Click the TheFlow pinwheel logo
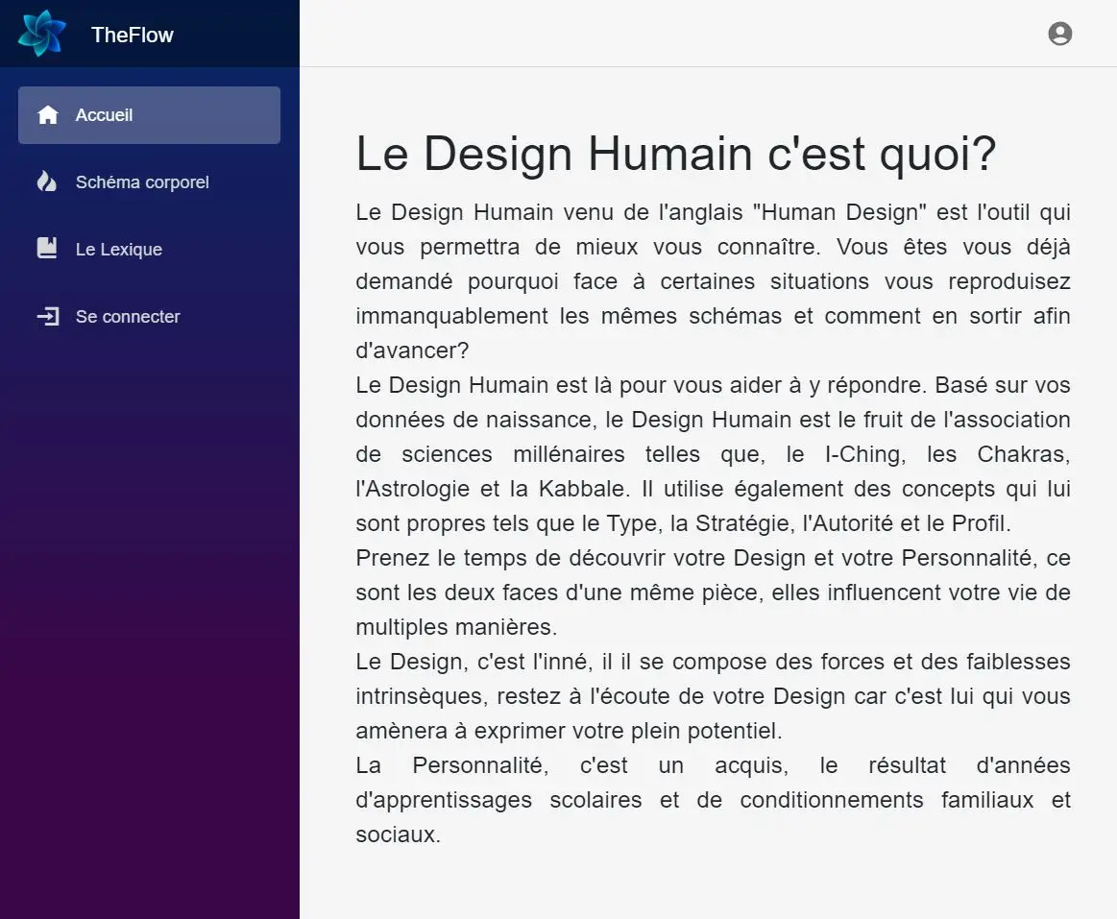This screenshot has height=919, width=1117. pos(42,34)
